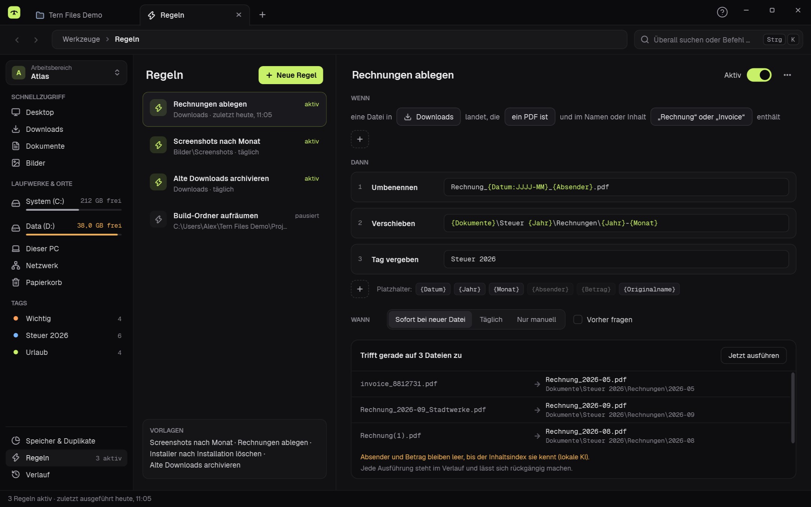811x507 pixels.
Task: Insert the {Originalname} placeholder
Action: coord(649,289)
